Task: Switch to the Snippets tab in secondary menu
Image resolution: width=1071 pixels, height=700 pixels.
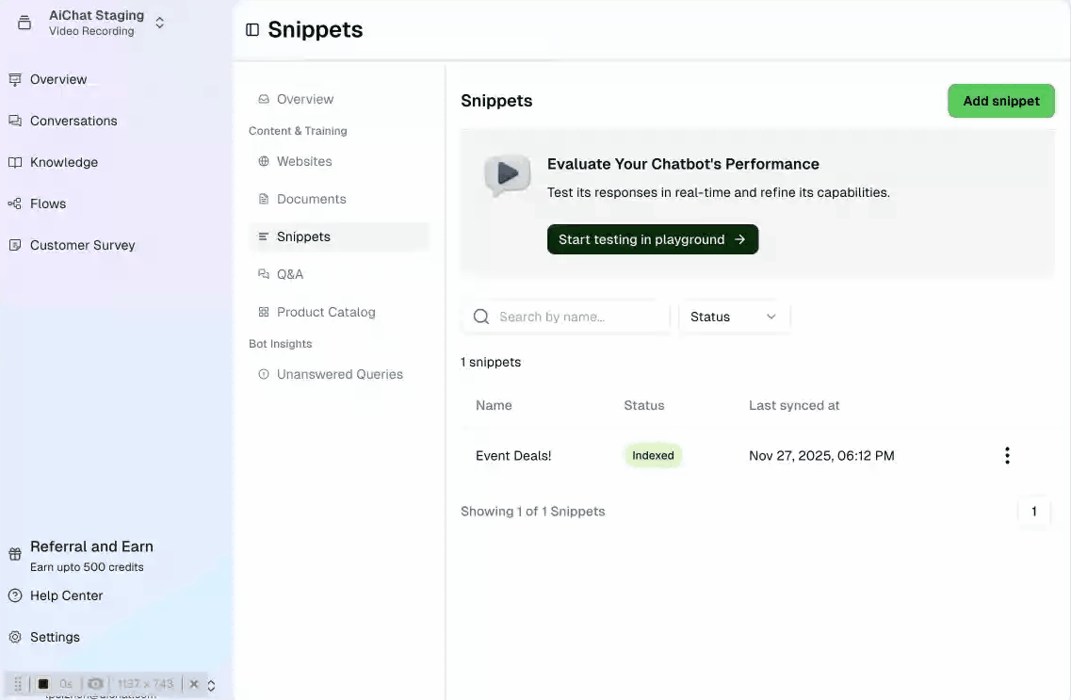Action: (x=303, y=236)
